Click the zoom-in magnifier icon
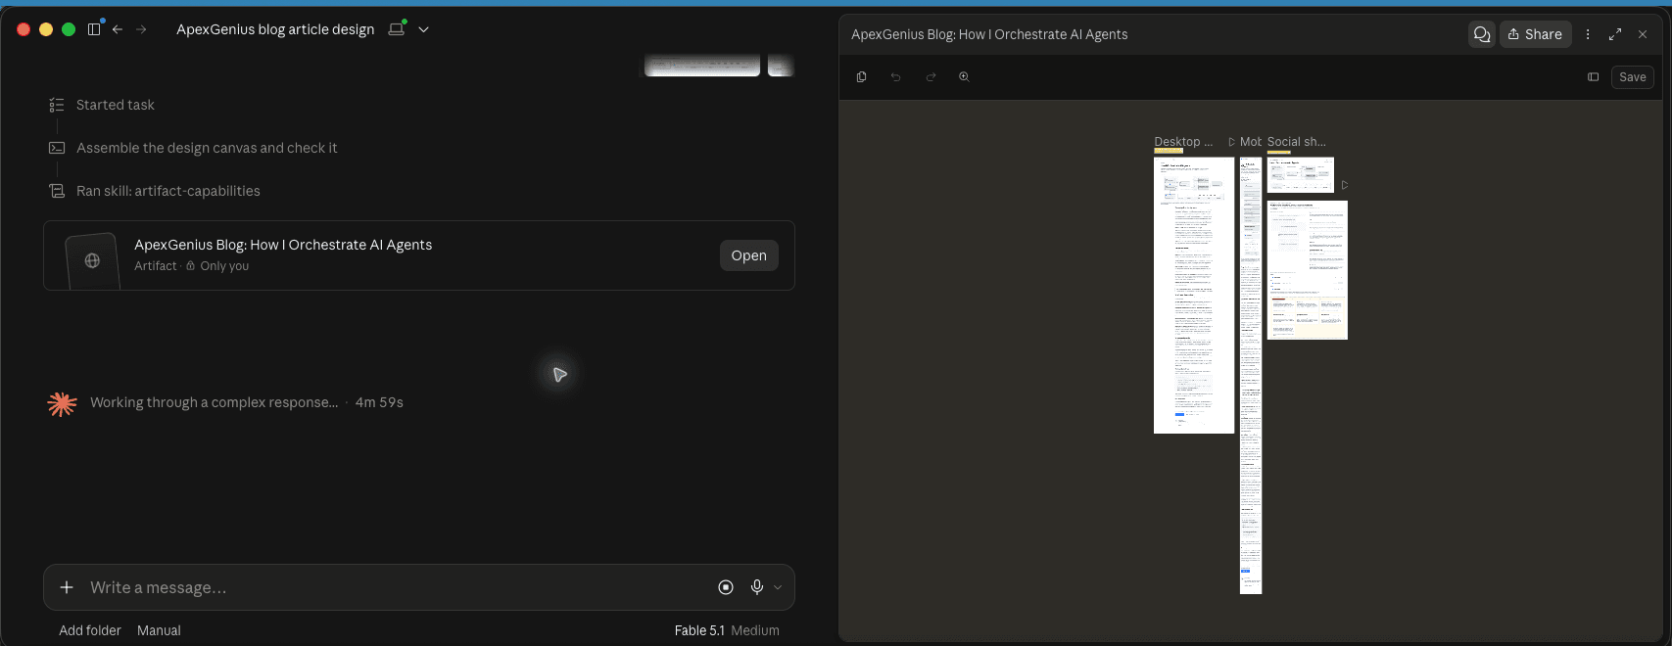The height and width of the screenshot is (646, 1672). pyautogui.click(x=964, y=76)
